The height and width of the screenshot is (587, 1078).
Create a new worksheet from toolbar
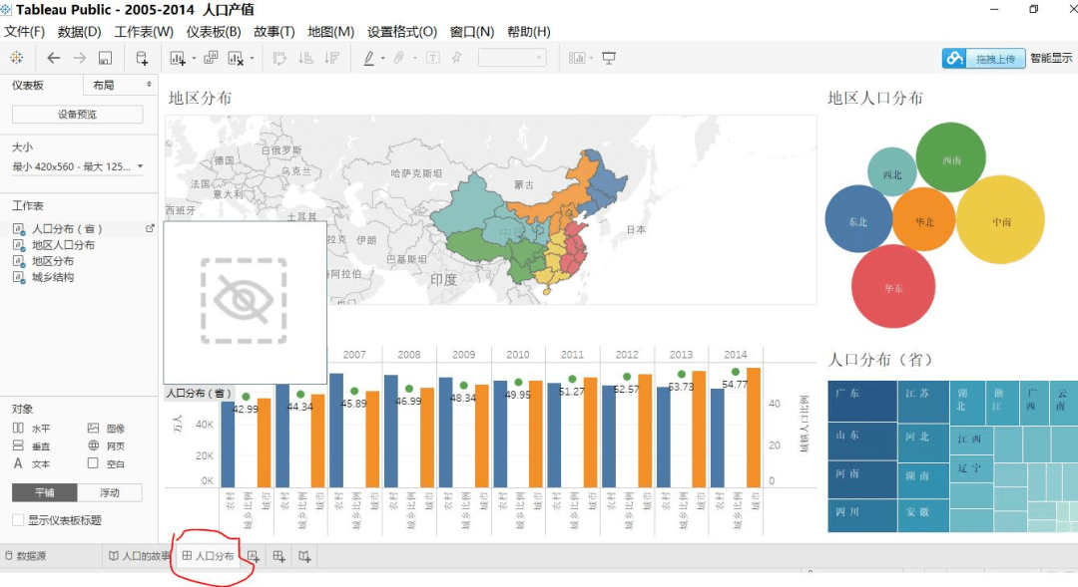click(x=178, y=59)
